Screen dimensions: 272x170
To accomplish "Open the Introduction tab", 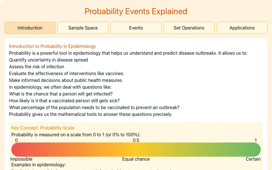I will pos(30,28).
